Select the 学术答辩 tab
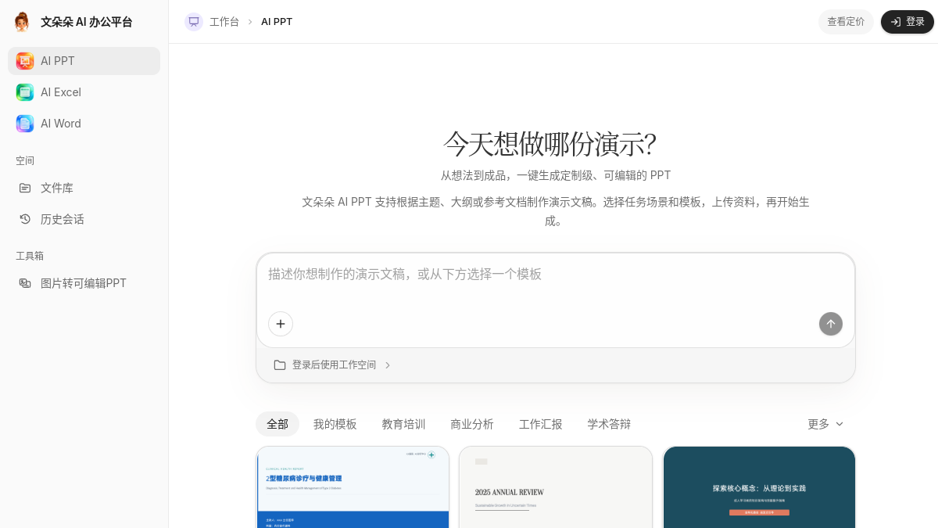Screen dimensions: 938x528 609,424
